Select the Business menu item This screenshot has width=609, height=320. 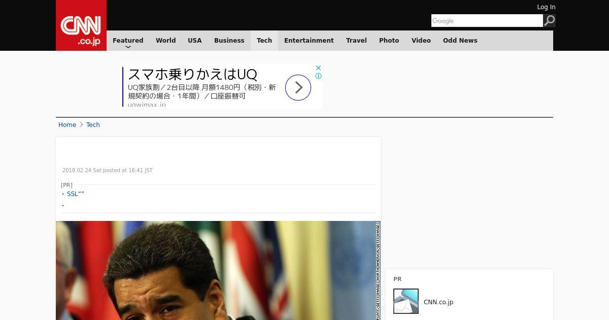(229, 41)
